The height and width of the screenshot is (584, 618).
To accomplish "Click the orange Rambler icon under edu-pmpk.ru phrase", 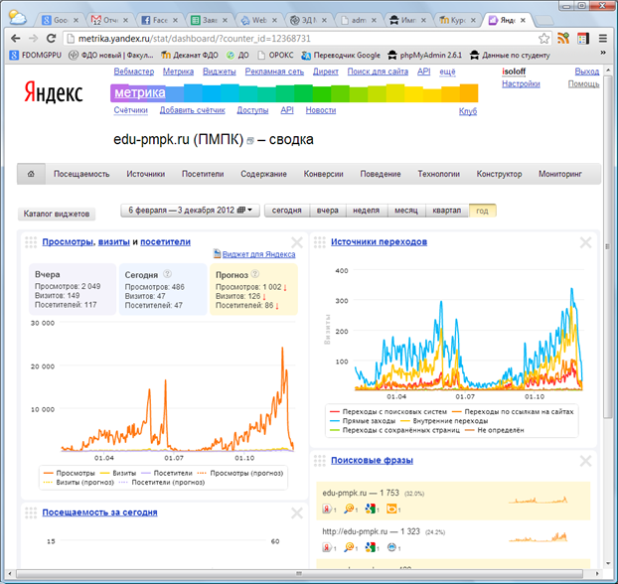I will pos(391,509).
